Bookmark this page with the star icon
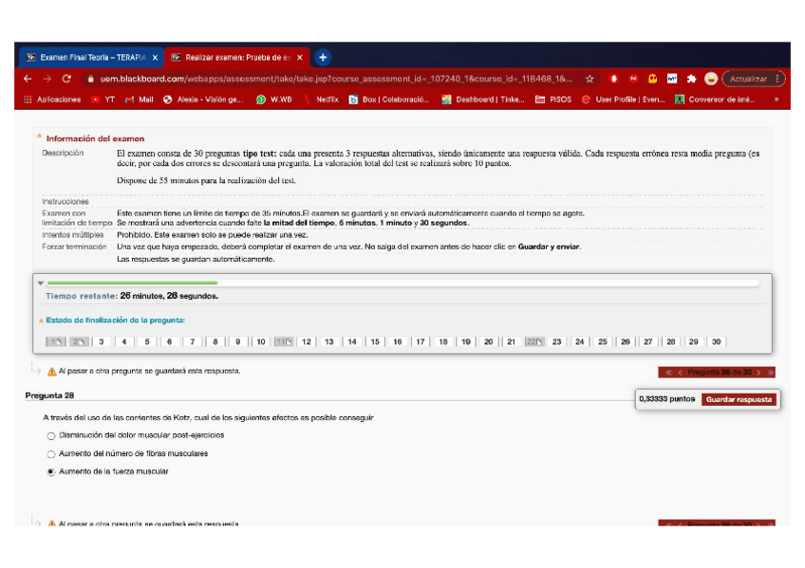805x568 pixels. [590, 79]
